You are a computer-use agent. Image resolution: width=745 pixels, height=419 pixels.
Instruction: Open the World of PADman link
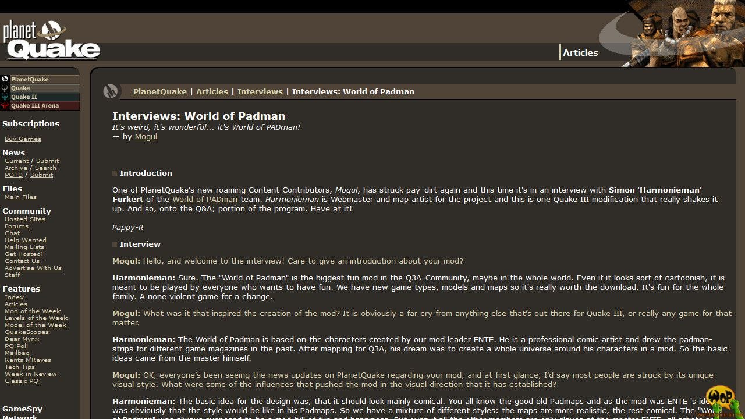tap(205, 199)
